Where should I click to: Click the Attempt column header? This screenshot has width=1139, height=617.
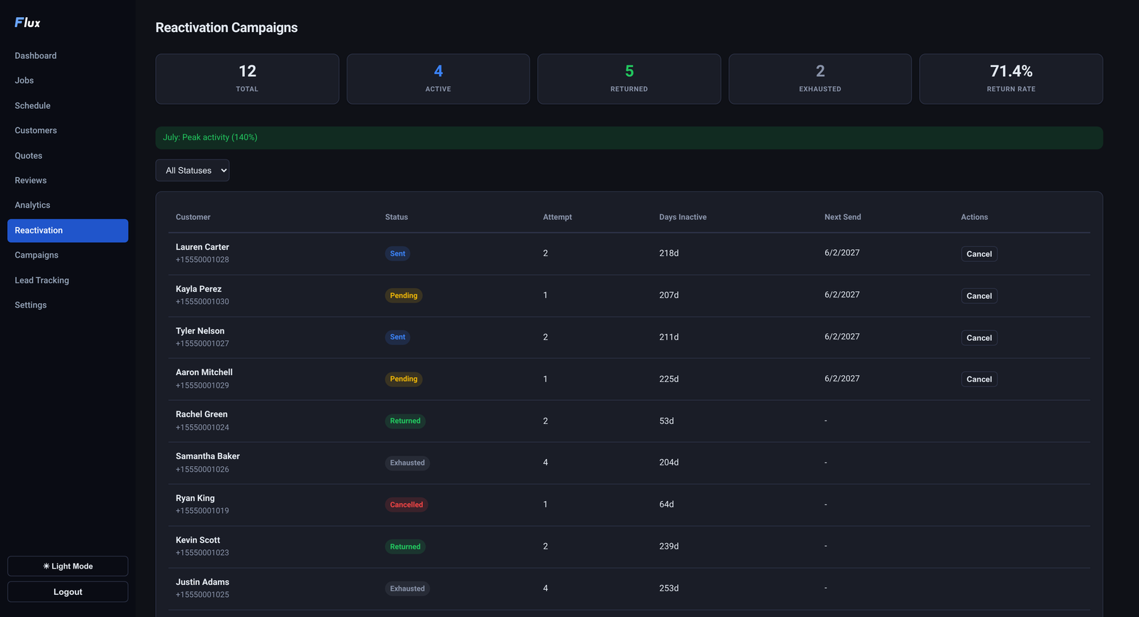coord(557,217)
